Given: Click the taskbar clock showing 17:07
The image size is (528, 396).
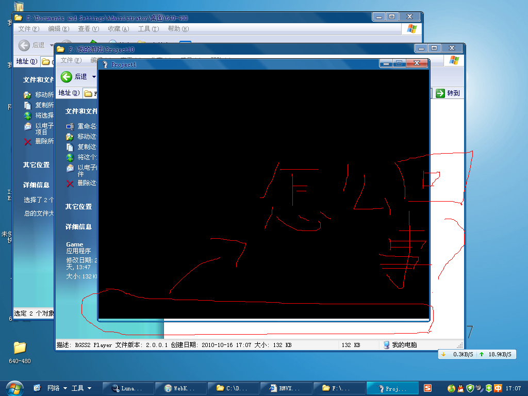Looking at the screenshot, I should (x=514, y=388).
